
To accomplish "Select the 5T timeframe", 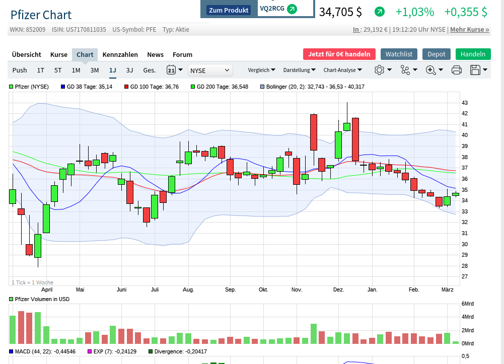I will (58, 70).
